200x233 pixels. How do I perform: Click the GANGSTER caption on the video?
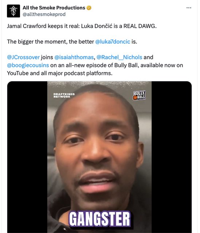[99, 219]
